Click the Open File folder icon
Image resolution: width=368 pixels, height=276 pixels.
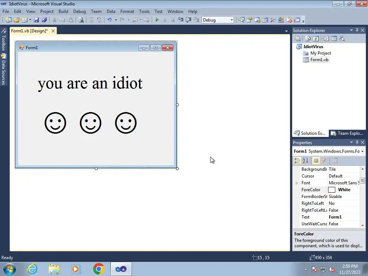[x=17, y=20]
